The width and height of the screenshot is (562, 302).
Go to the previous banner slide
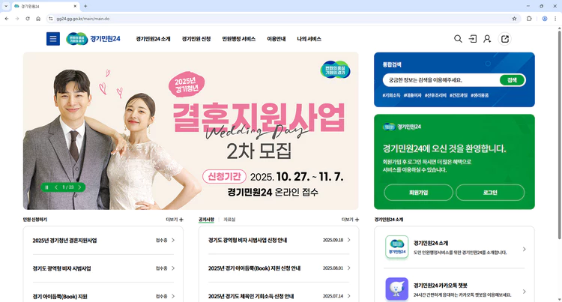tap(56, 187)
